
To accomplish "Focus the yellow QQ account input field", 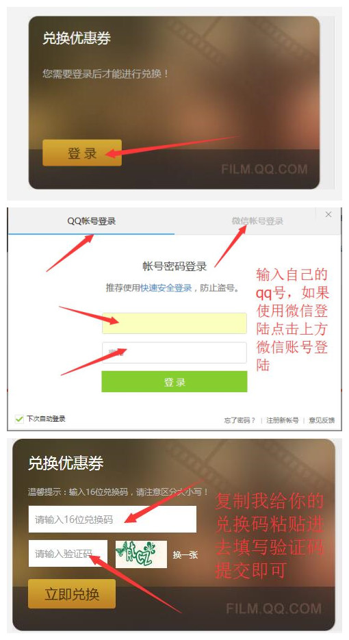I will [x=174, y=323].
